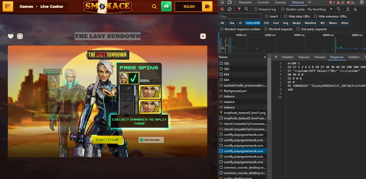The height and width of the screenshot is (179, 366).
Task: Open the green user profile icon
Action: (x=166, y=7)
